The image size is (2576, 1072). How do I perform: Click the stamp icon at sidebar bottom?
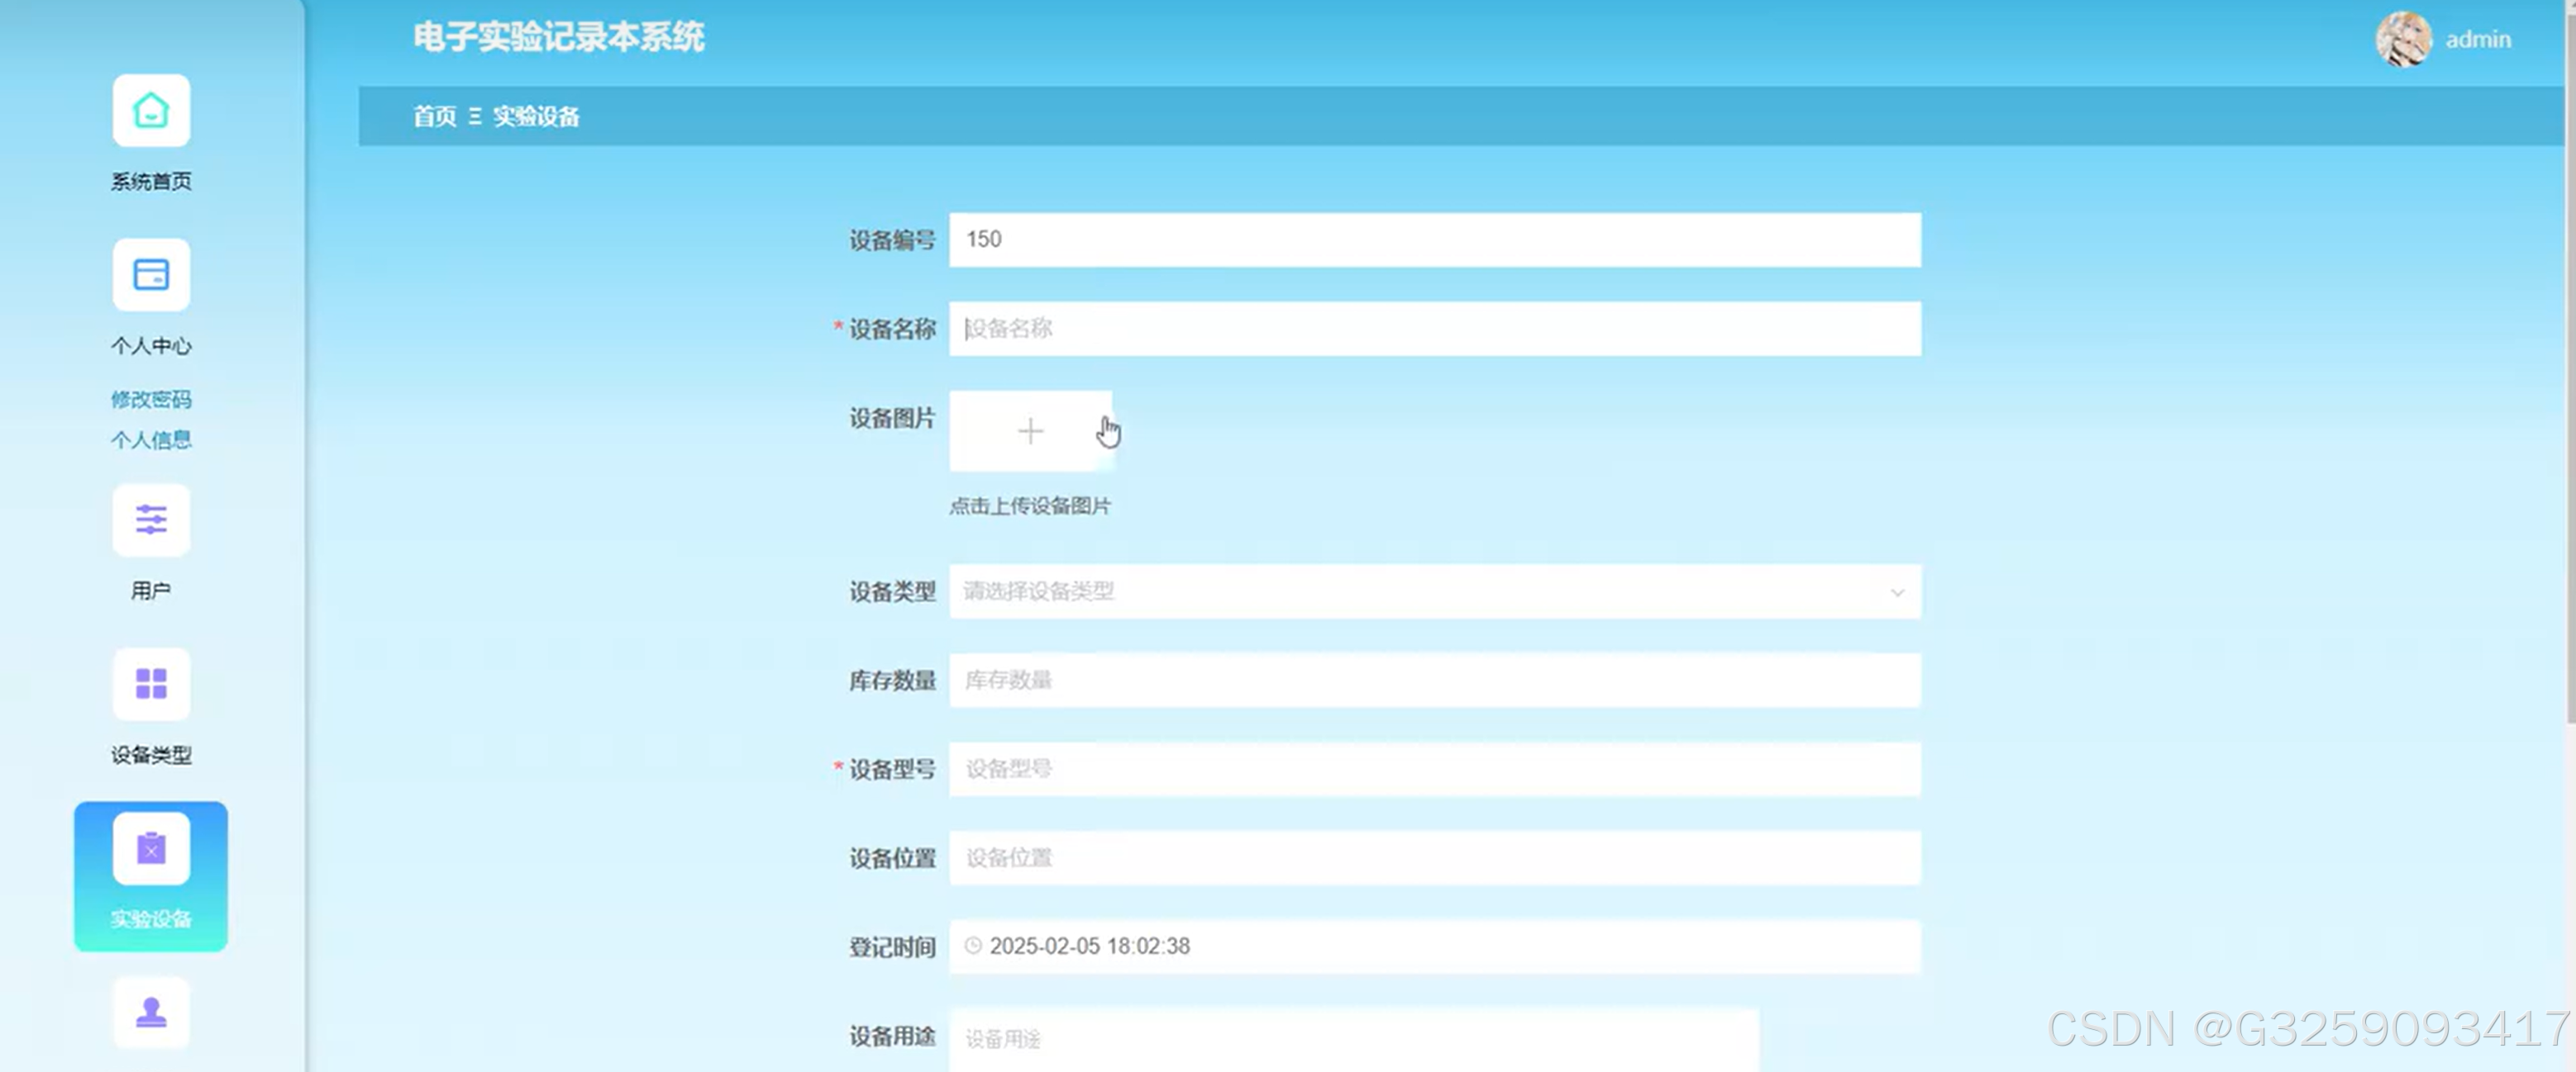tap(151, 1012)
